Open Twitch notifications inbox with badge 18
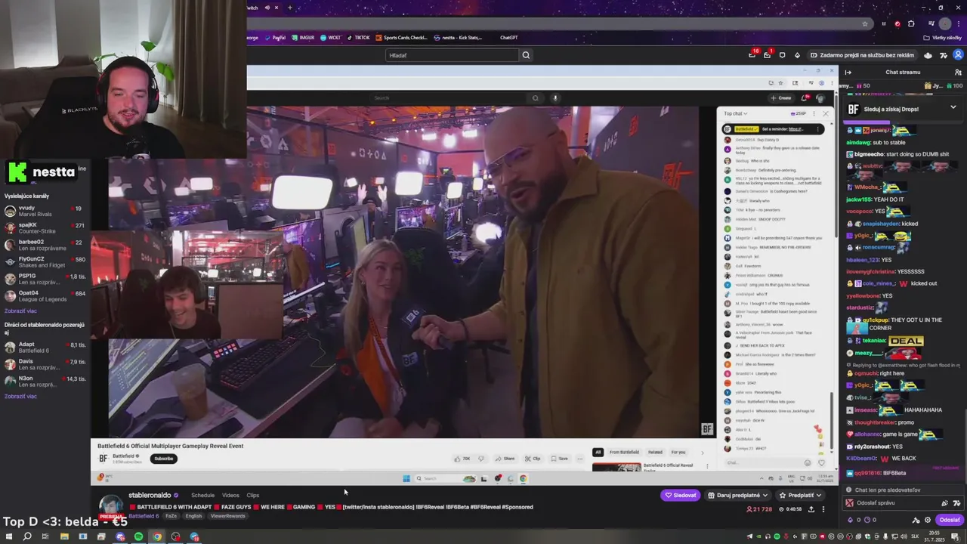This screenshot has height=544, width=967. point(752,55)
